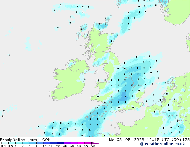Click the legend label '15'

click(44, 146)
